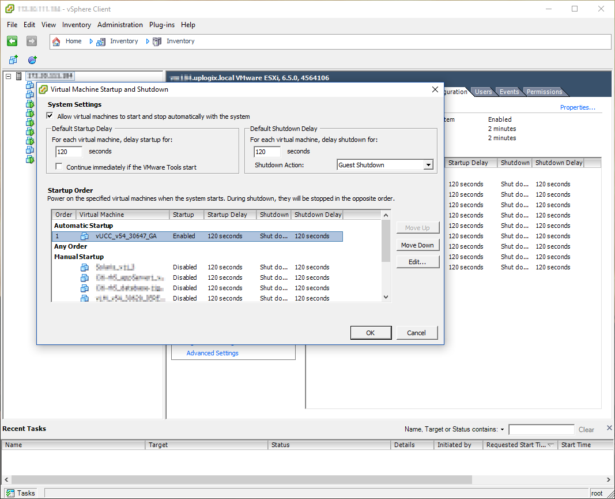Viewport: 615px width, 499px height.
Task: Toggle automatic VM start and stop checkbox
Action: (x=50, y=116)
